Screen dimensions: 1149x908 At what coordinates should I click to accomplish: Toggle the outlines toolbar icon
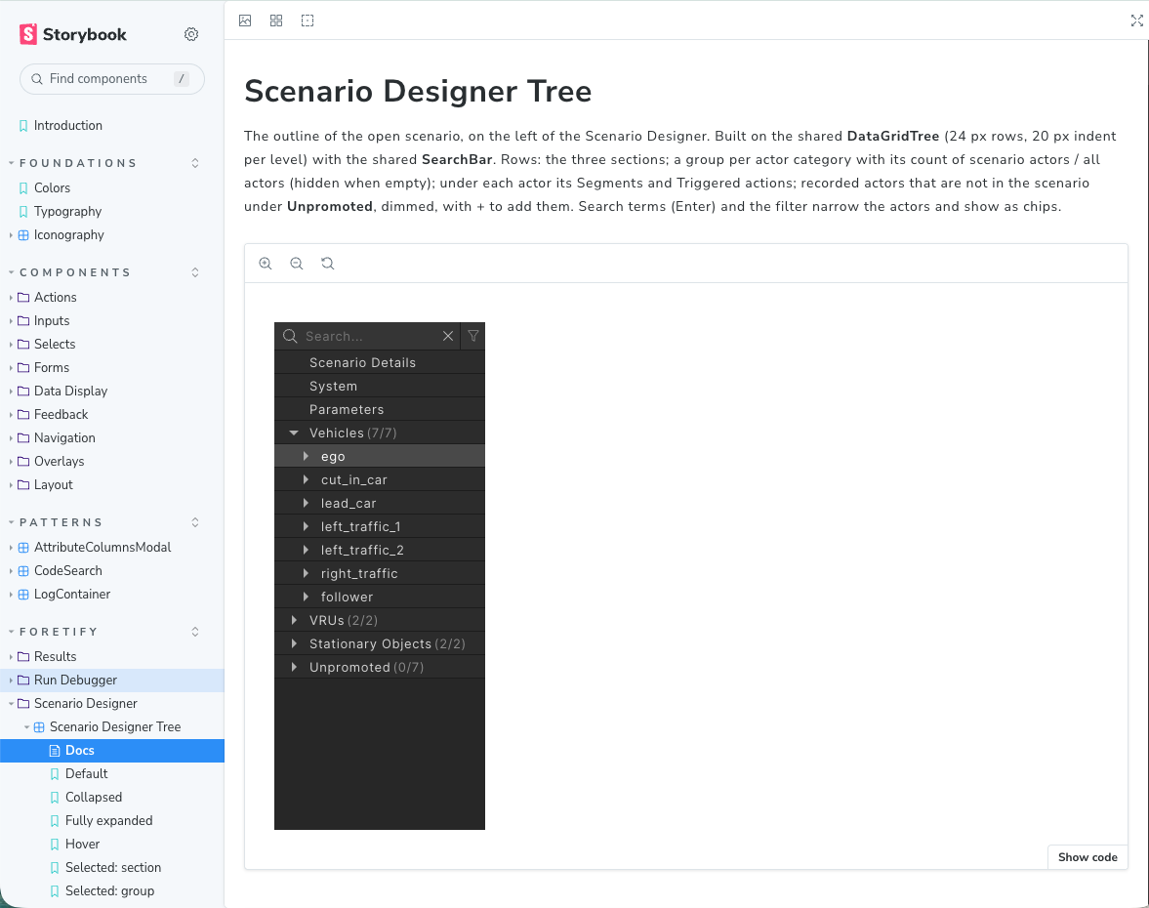click(x=308, y=21)
